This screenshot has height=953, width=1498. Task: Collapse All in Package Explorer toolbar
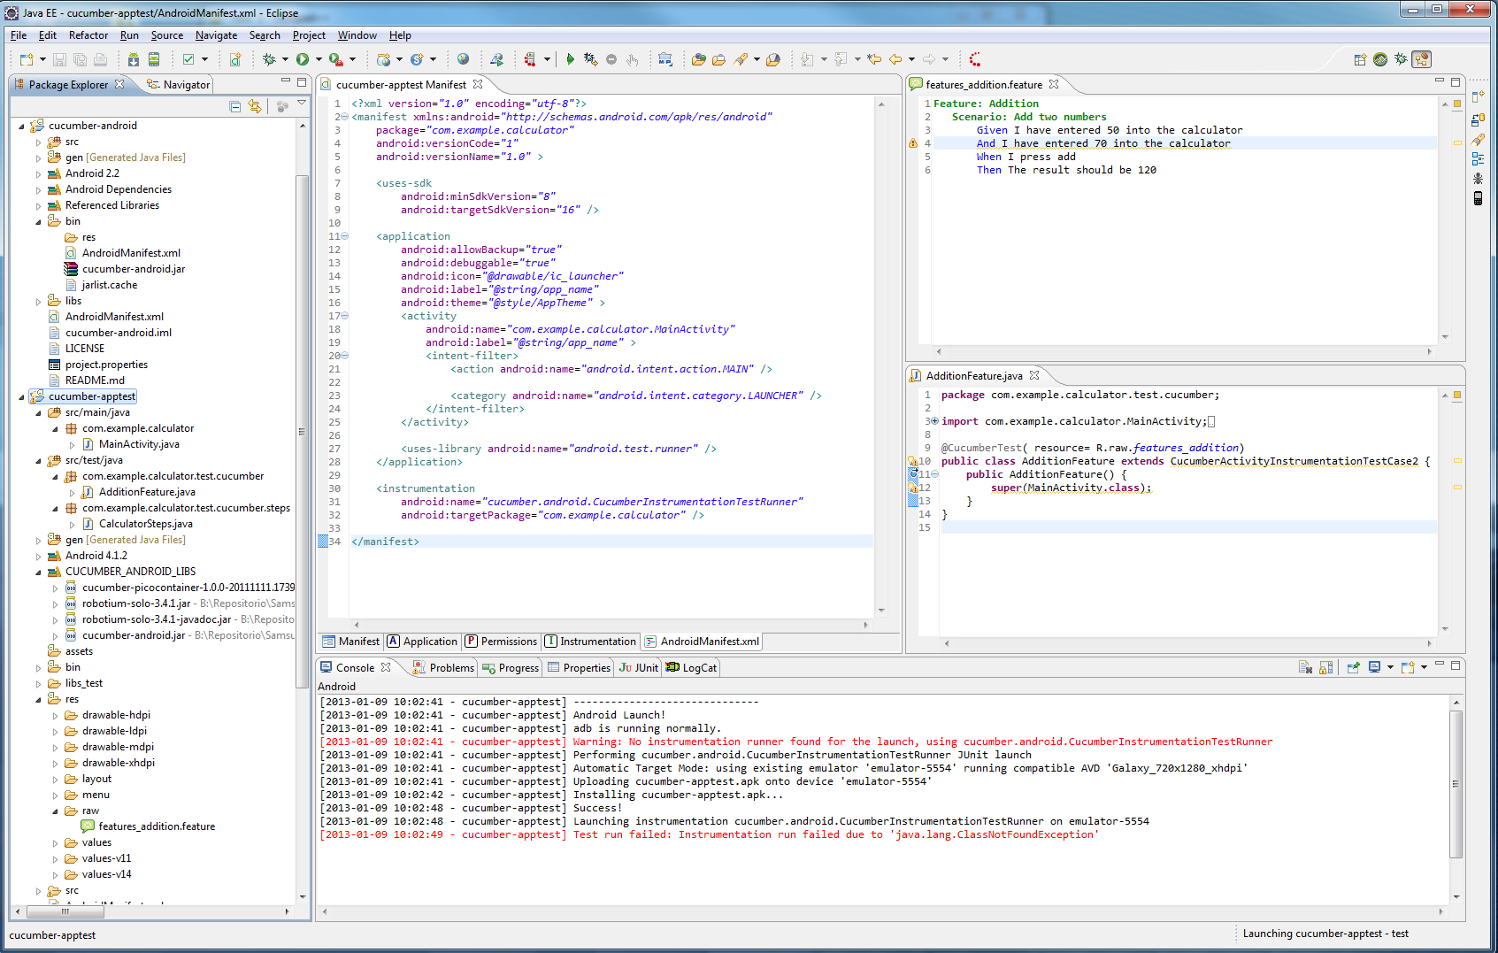tap(234, 106)
